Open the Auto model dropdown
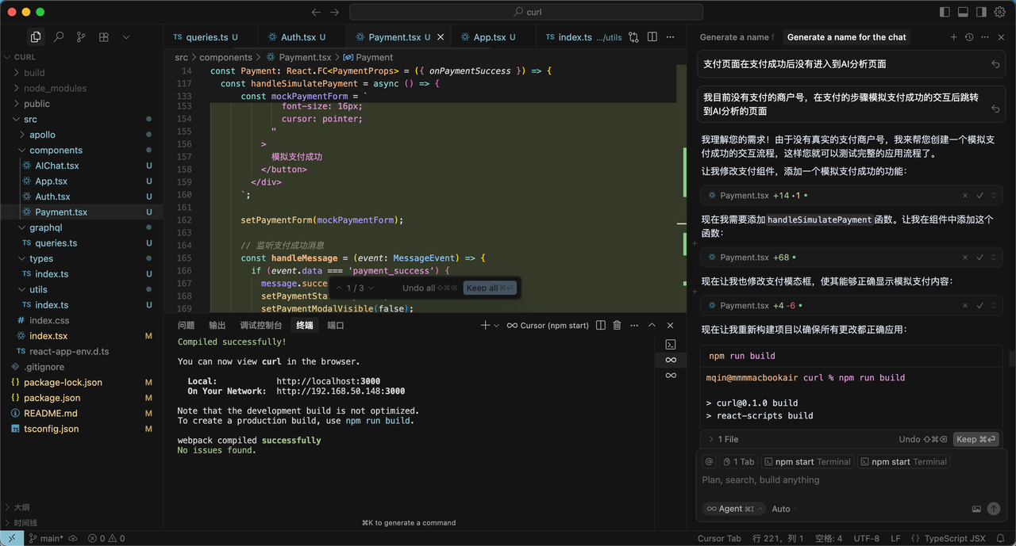 tap(783, 509)
